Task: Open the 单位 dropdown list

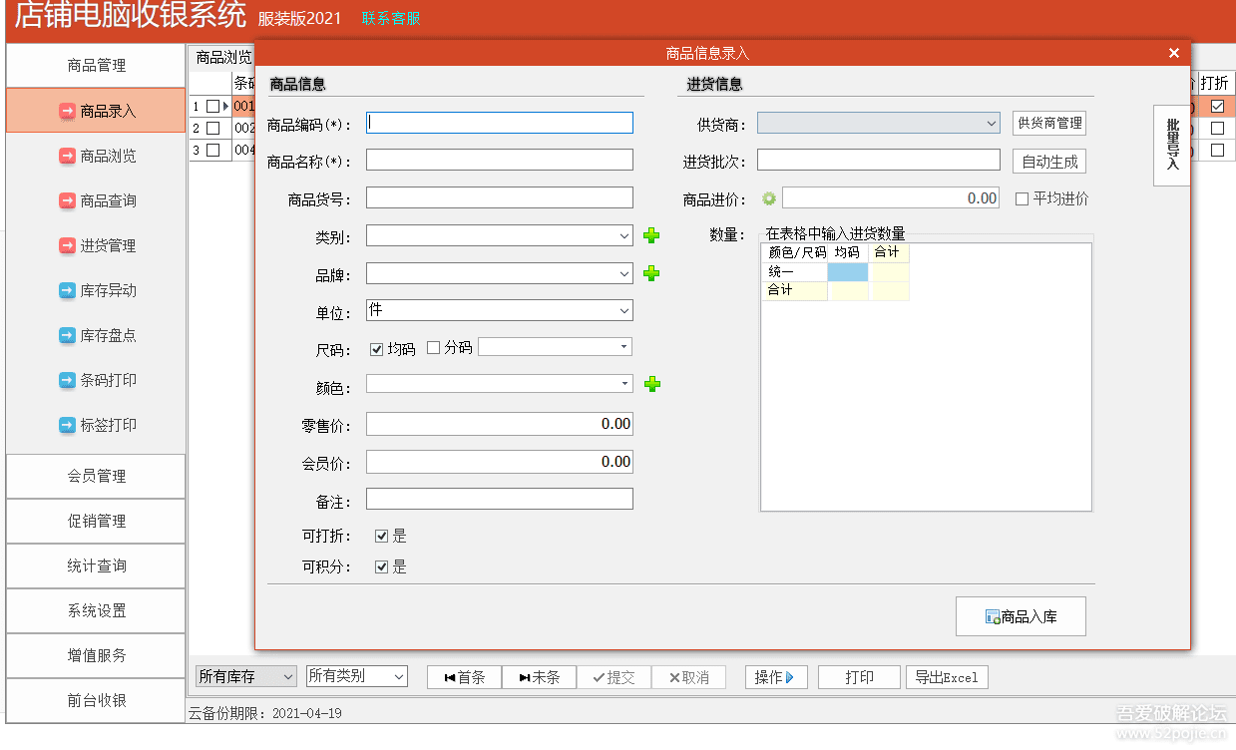Action: (624, 310)
